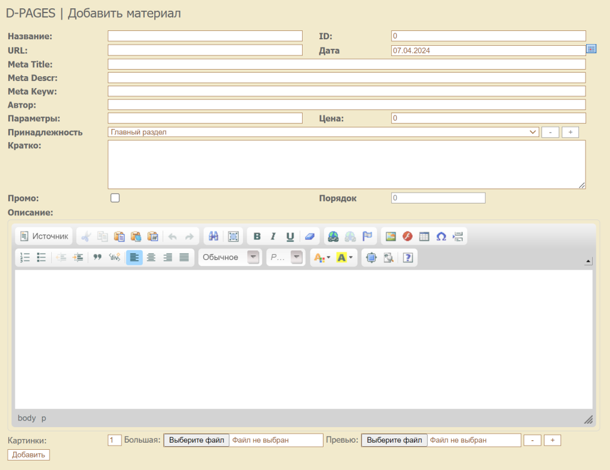Toggle Underline formatting
The image size is (610, 470).
point(290,236)
